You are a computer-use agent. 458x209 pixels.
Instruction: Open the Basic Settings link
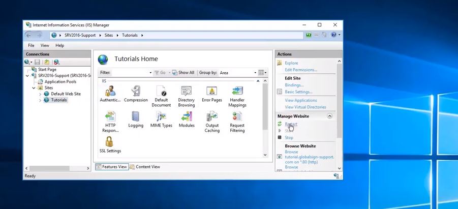[x=298, y=92]
